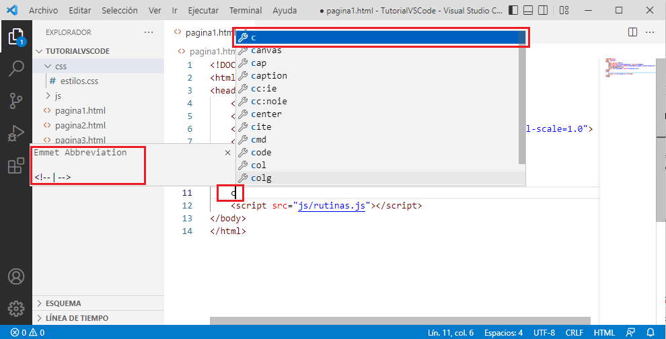
Task: Close the Emmet Abbreviation details popup
Action: (x=227, y=153)
